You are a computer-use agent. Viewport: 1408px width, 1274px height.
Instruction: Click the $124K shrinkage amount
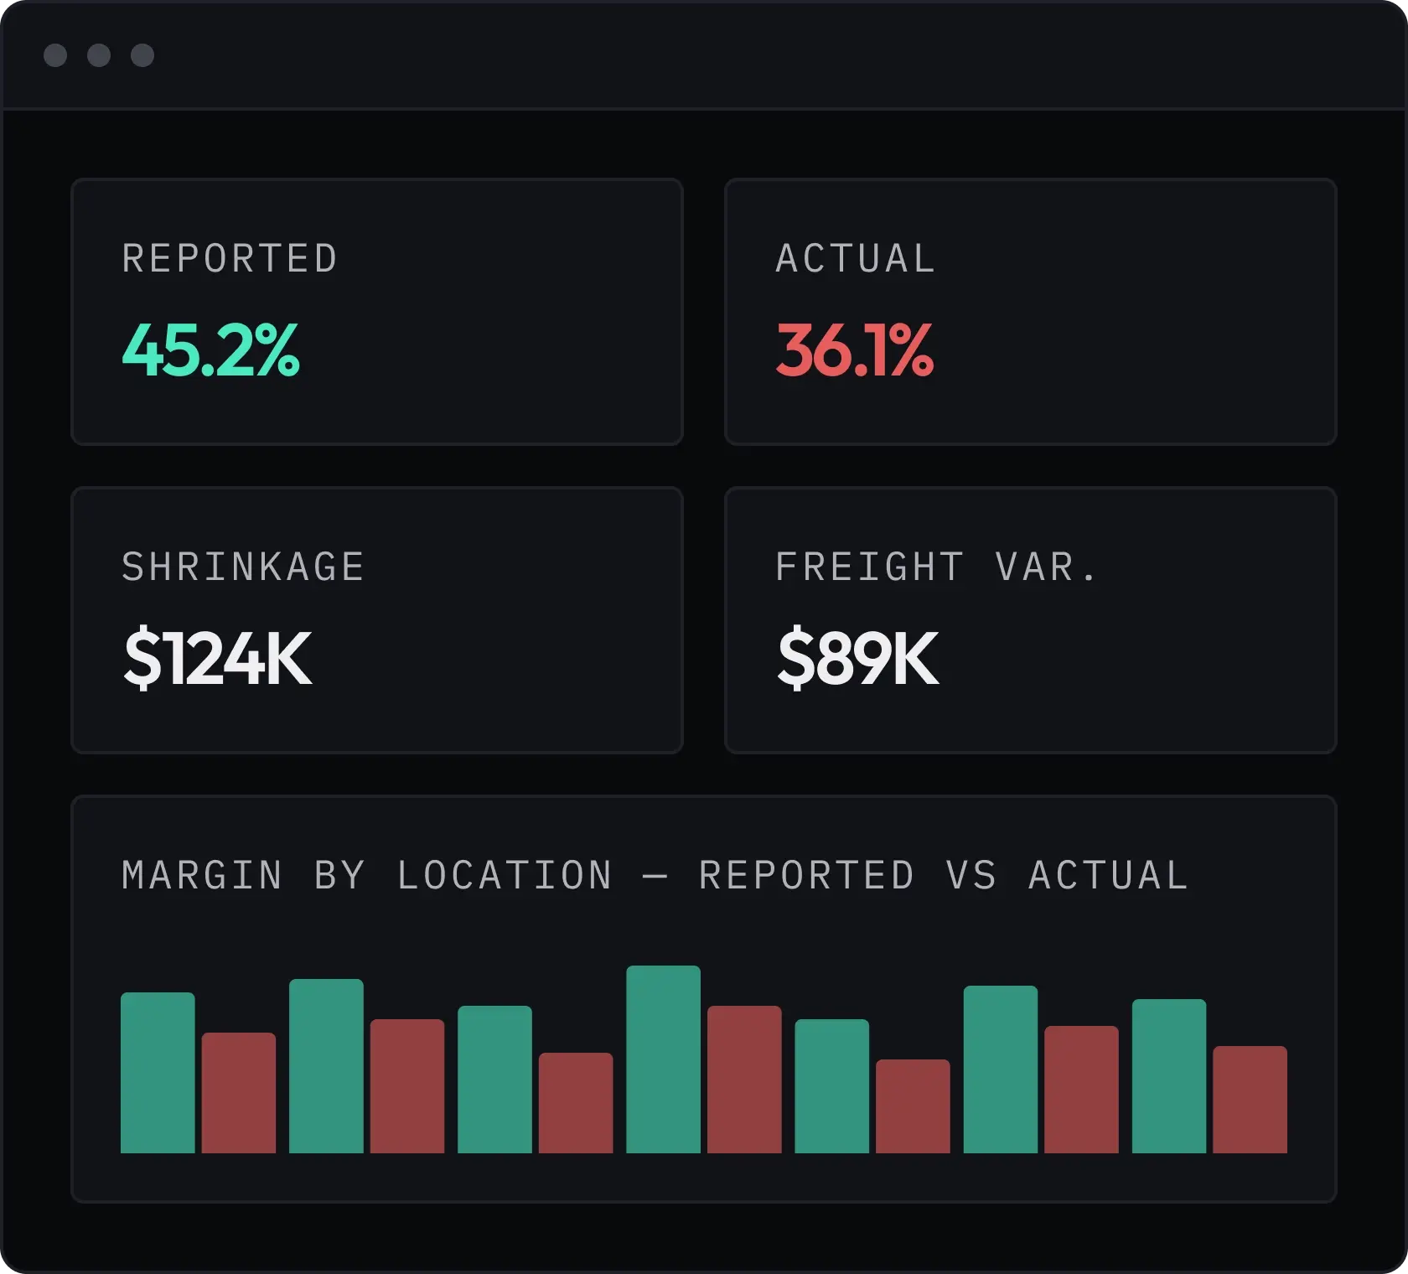pyautogui.click(x=217, y=660)
